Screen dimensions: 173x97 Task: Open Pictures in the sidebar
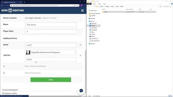93,34
